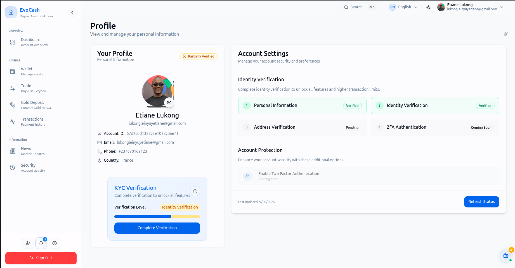
Task: Toggle light/dark theme sun icon
Action: [428, 7]
